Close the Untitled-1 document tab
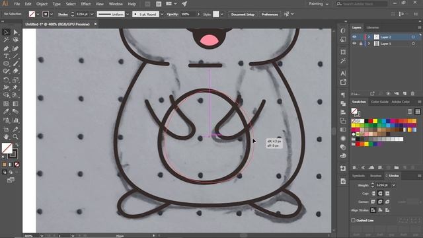 point(95,24)
